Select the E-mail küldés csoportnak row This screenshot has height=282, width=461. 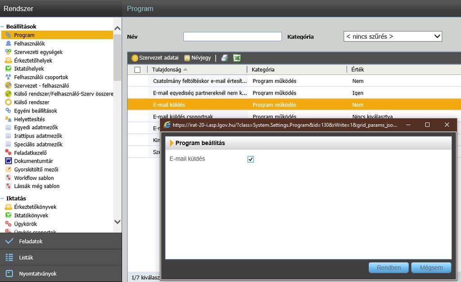click(294, 116)
